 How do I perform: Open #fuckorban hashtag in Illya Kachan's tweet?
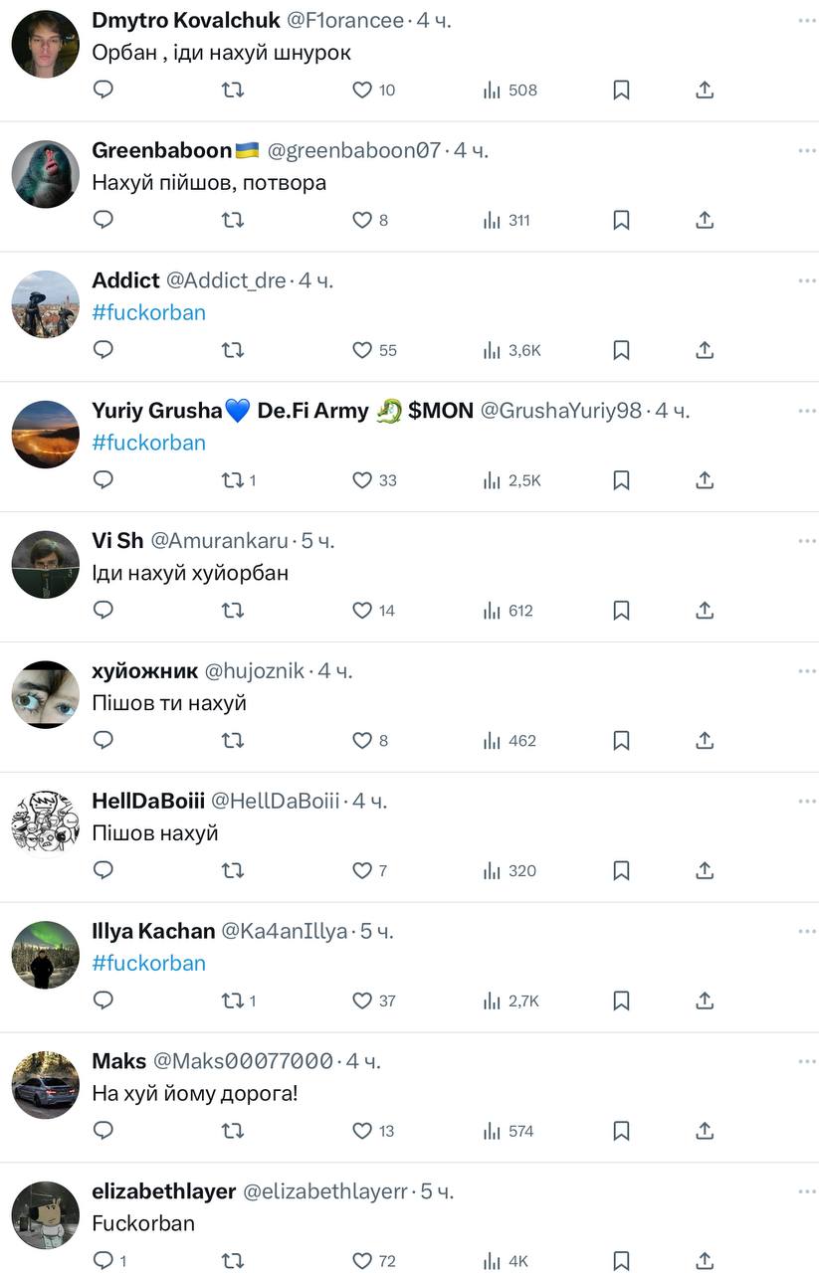coord(148,963)
